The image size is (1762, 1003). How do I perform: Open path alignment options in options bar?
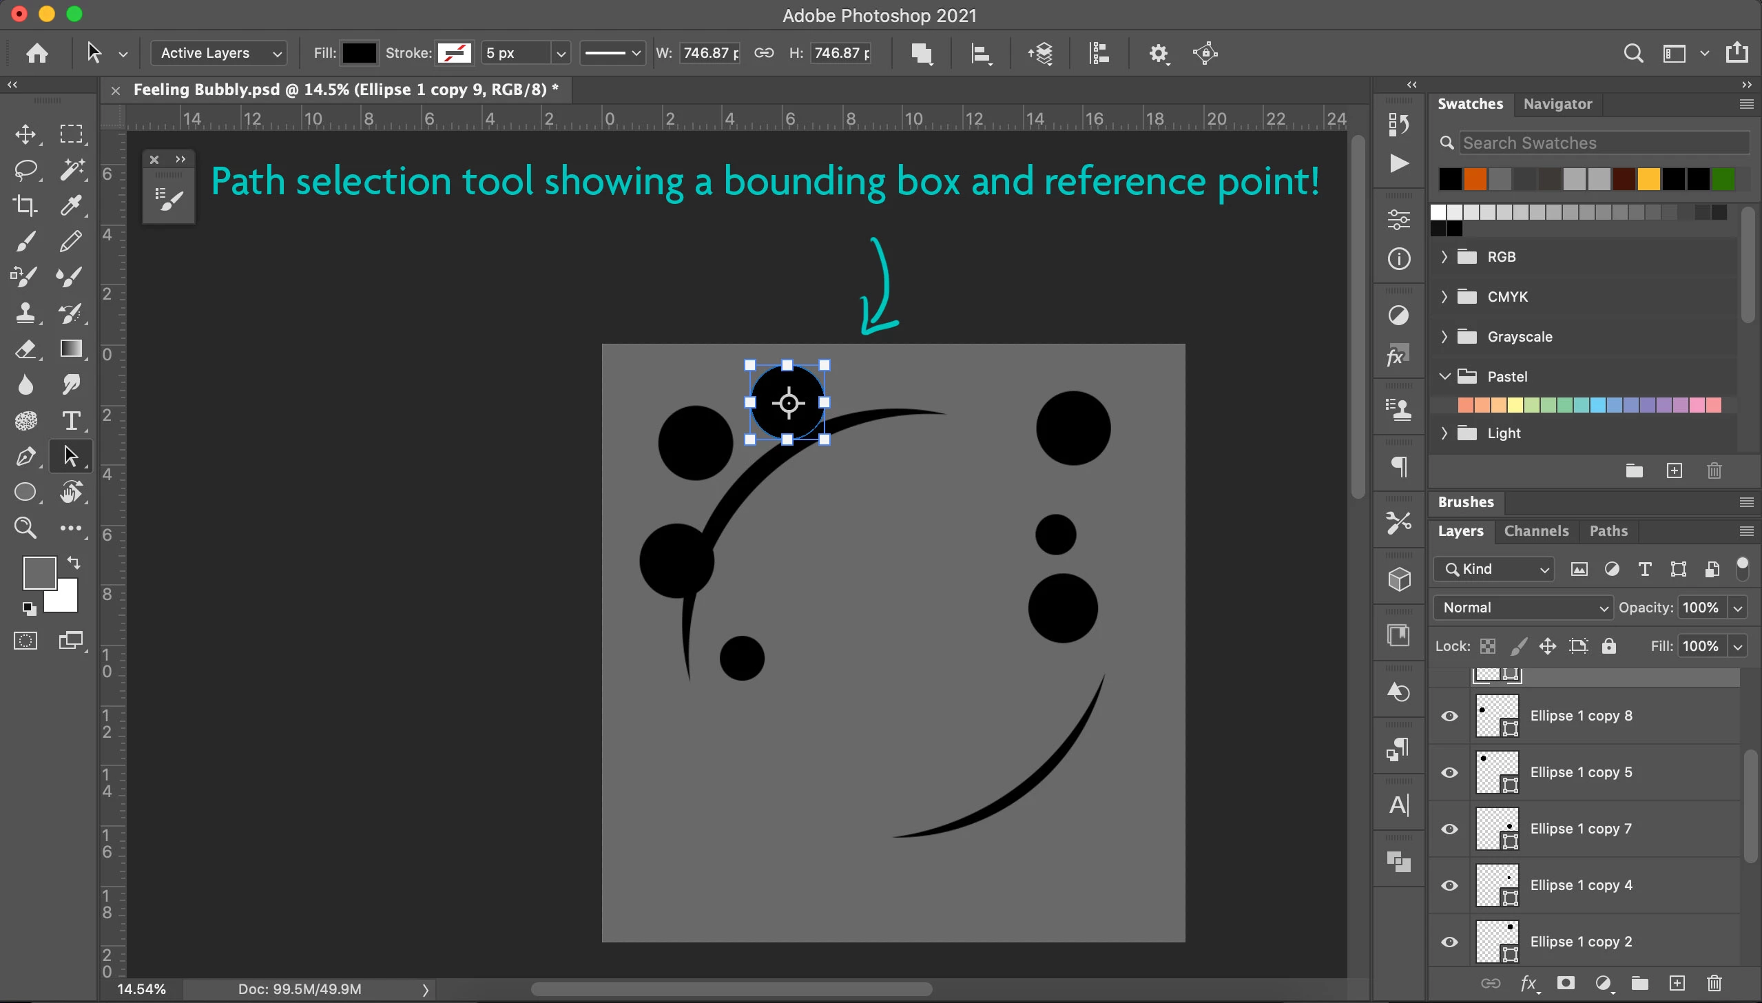pyautogui.click(x=981, y=54)
